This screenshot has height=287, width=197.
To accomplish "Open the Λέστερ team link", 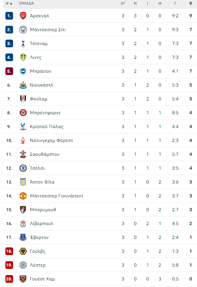I will point(38,265).
